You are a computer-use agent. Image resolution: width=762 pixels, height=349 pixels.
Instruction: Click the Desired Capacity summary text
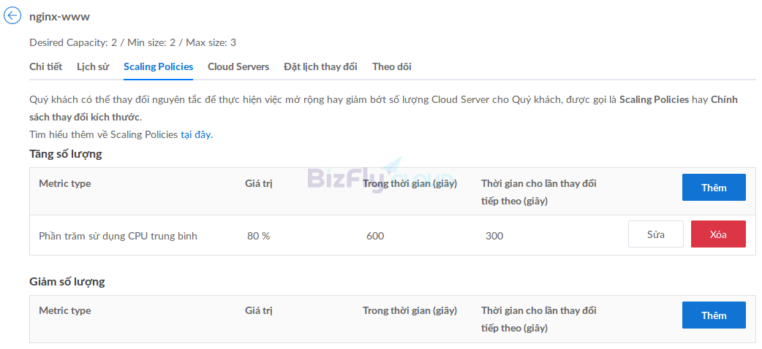point(132,43)
